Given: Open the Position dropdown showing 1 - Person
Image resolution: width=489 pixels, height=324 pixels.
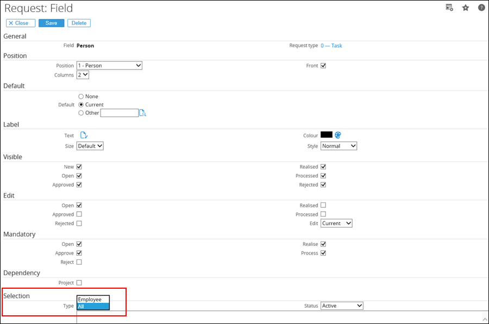Looking at the screenshot, I should (x=109, y=66).
